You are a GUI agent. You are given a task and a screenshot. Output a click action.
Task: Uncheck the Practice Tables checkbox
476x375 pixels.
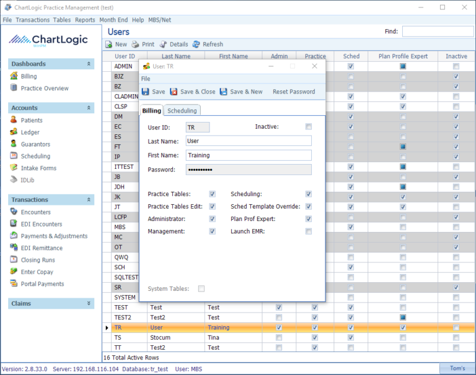(212, 194)
